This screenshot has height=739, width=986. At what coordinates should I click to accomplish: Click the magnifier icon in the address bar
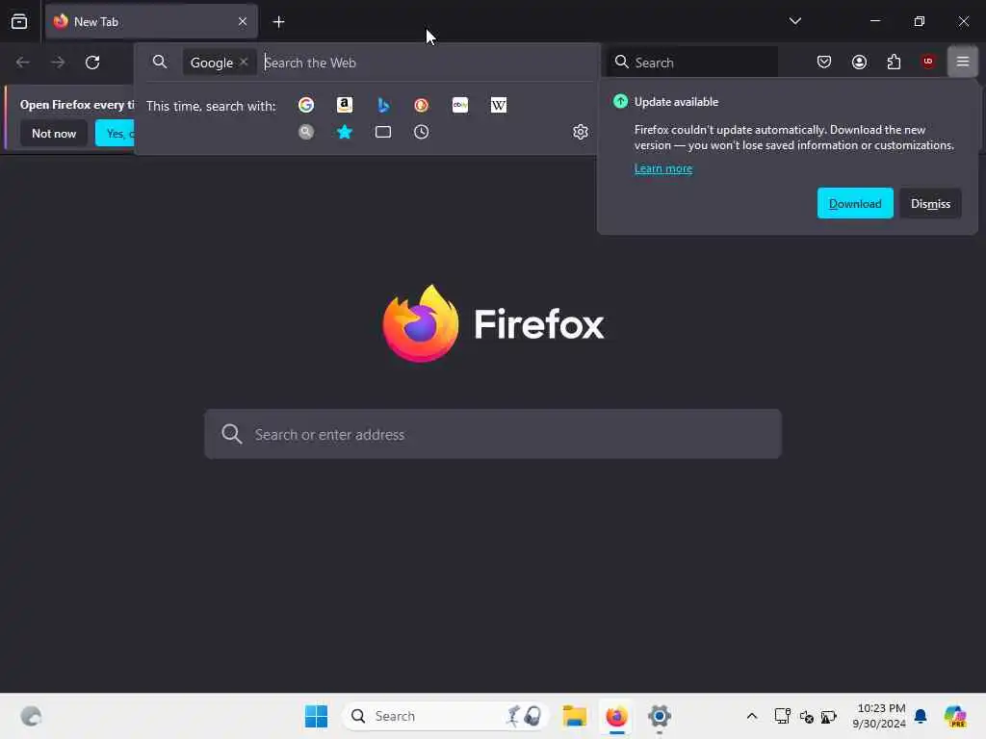point(160,62)
